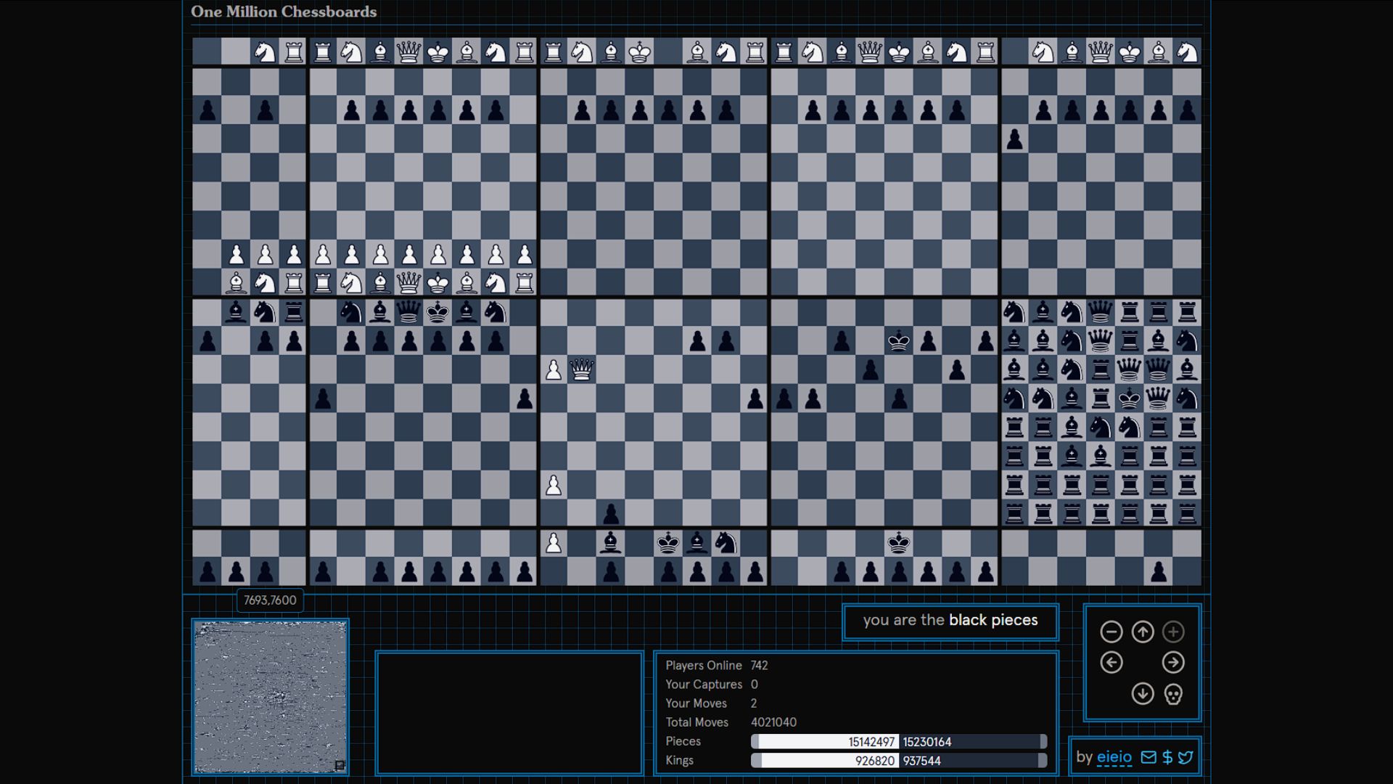
Task: Pan the board view right
Action: coord(1173,663)
